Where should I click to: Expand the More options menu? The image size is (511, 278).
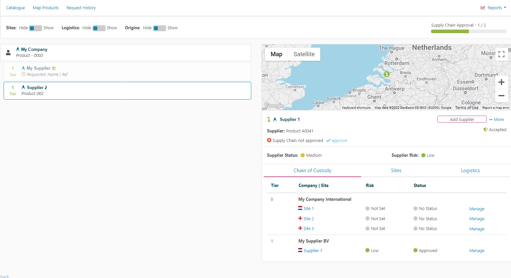(497, 120)
